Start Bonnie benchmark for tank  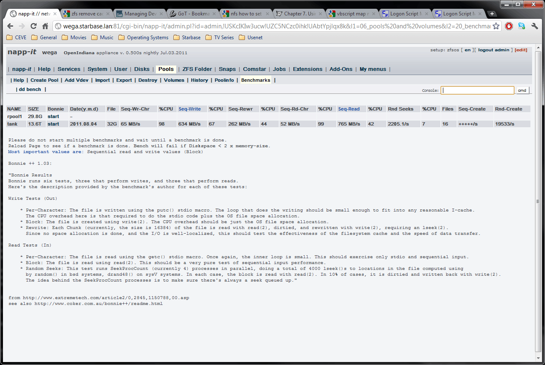[x=53, y=124]
